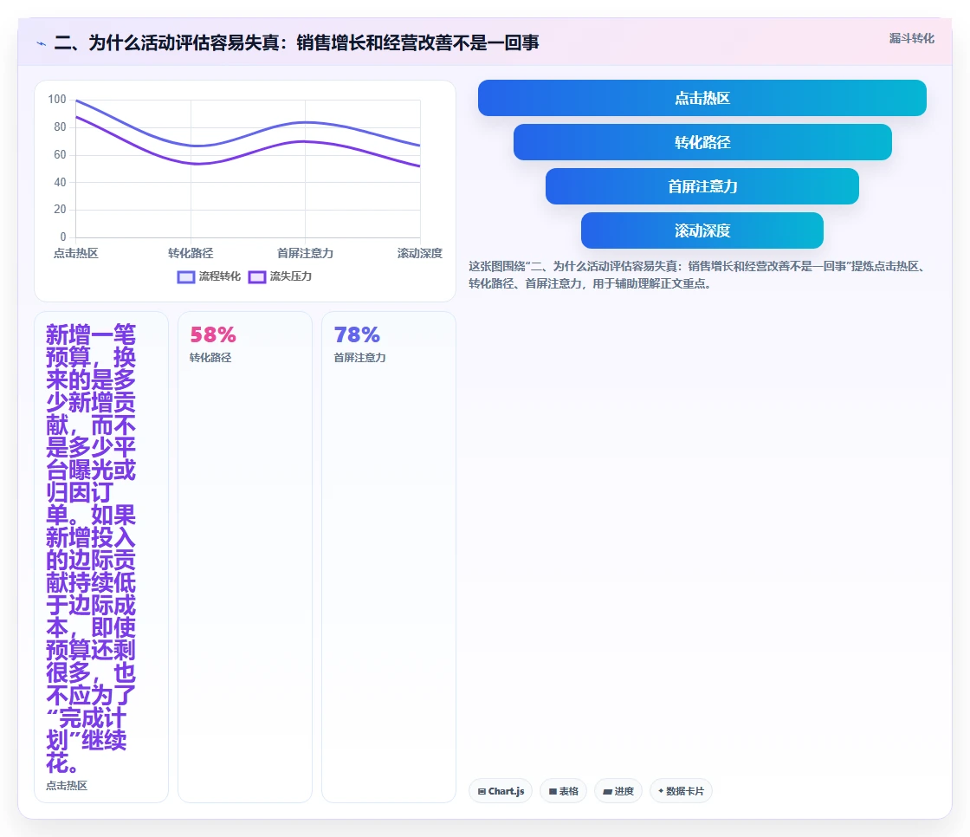This screenshot has width=970, height=837.
Task: Click the 首屏注意力 x-axis label on chart
Action: click(x=305, y=253)
